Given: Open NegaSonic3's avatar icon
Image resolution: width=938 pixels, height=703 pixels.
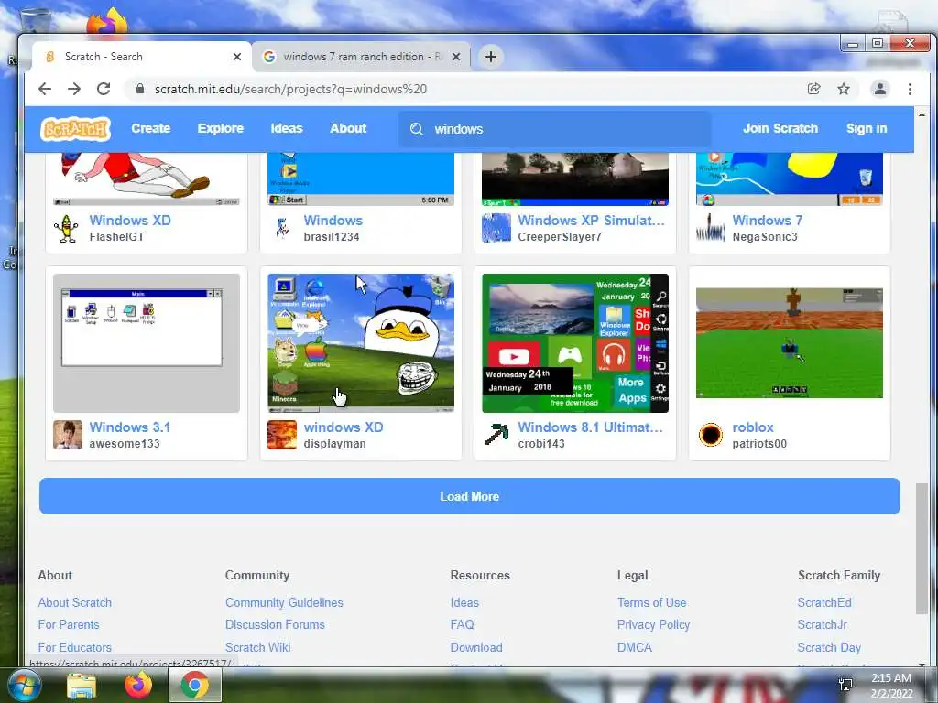Looking at the screenshot, I should point(711,228).
